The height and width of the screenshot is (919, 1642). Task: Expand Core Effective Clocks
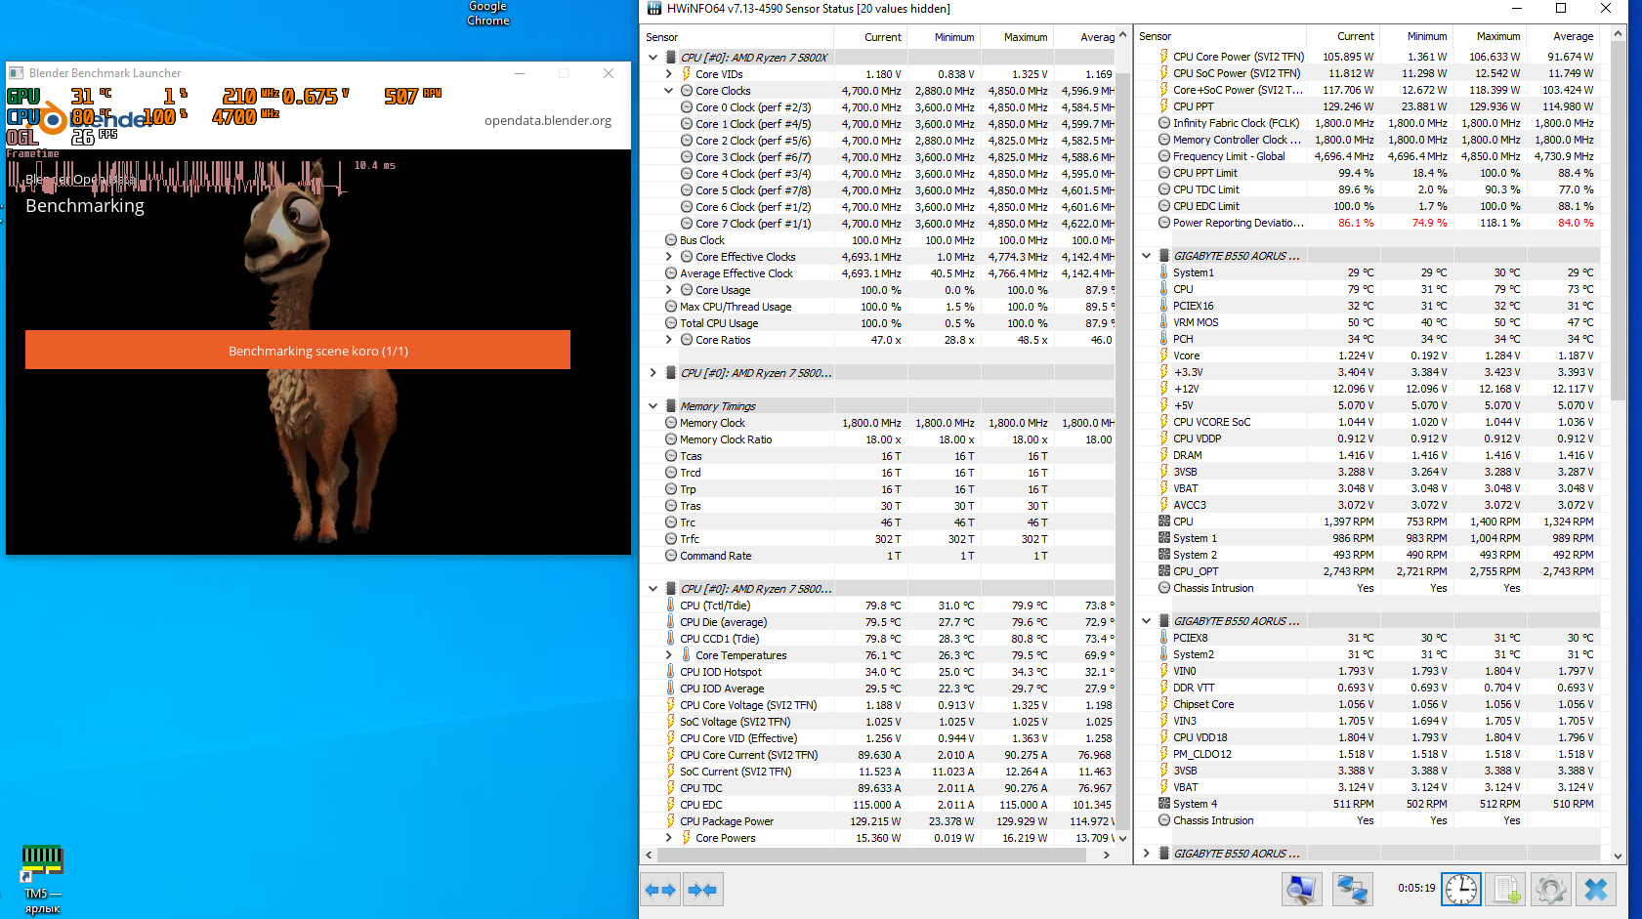click(669, 257)
